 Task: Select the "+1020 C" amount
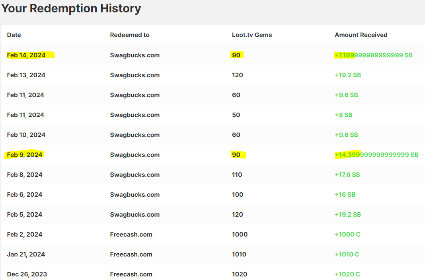(x=347, y=274)
